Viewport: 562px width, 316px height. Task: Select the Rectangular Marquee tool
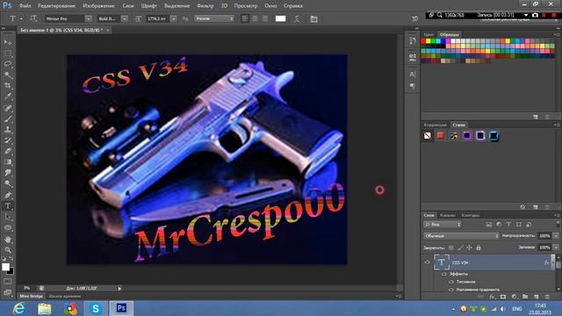(8, 54)
